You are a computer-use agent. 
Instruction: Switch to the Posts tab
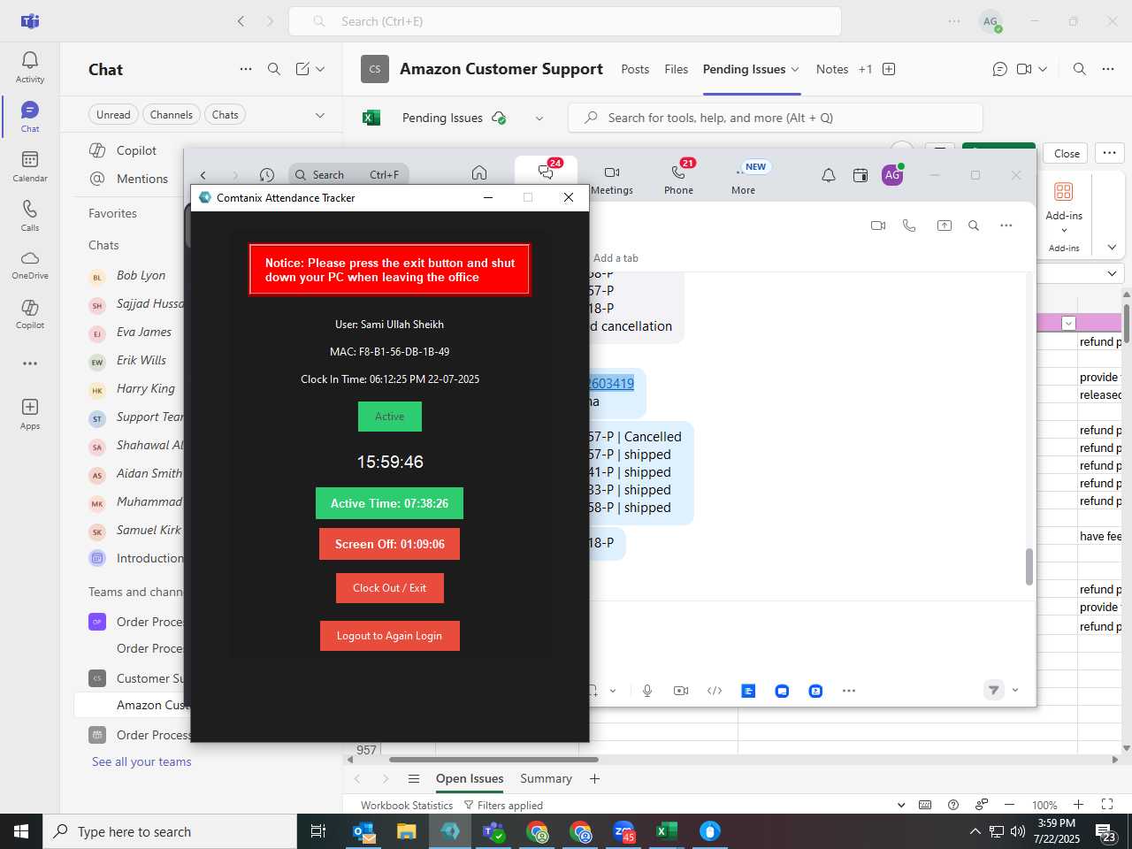coord(635,69)
